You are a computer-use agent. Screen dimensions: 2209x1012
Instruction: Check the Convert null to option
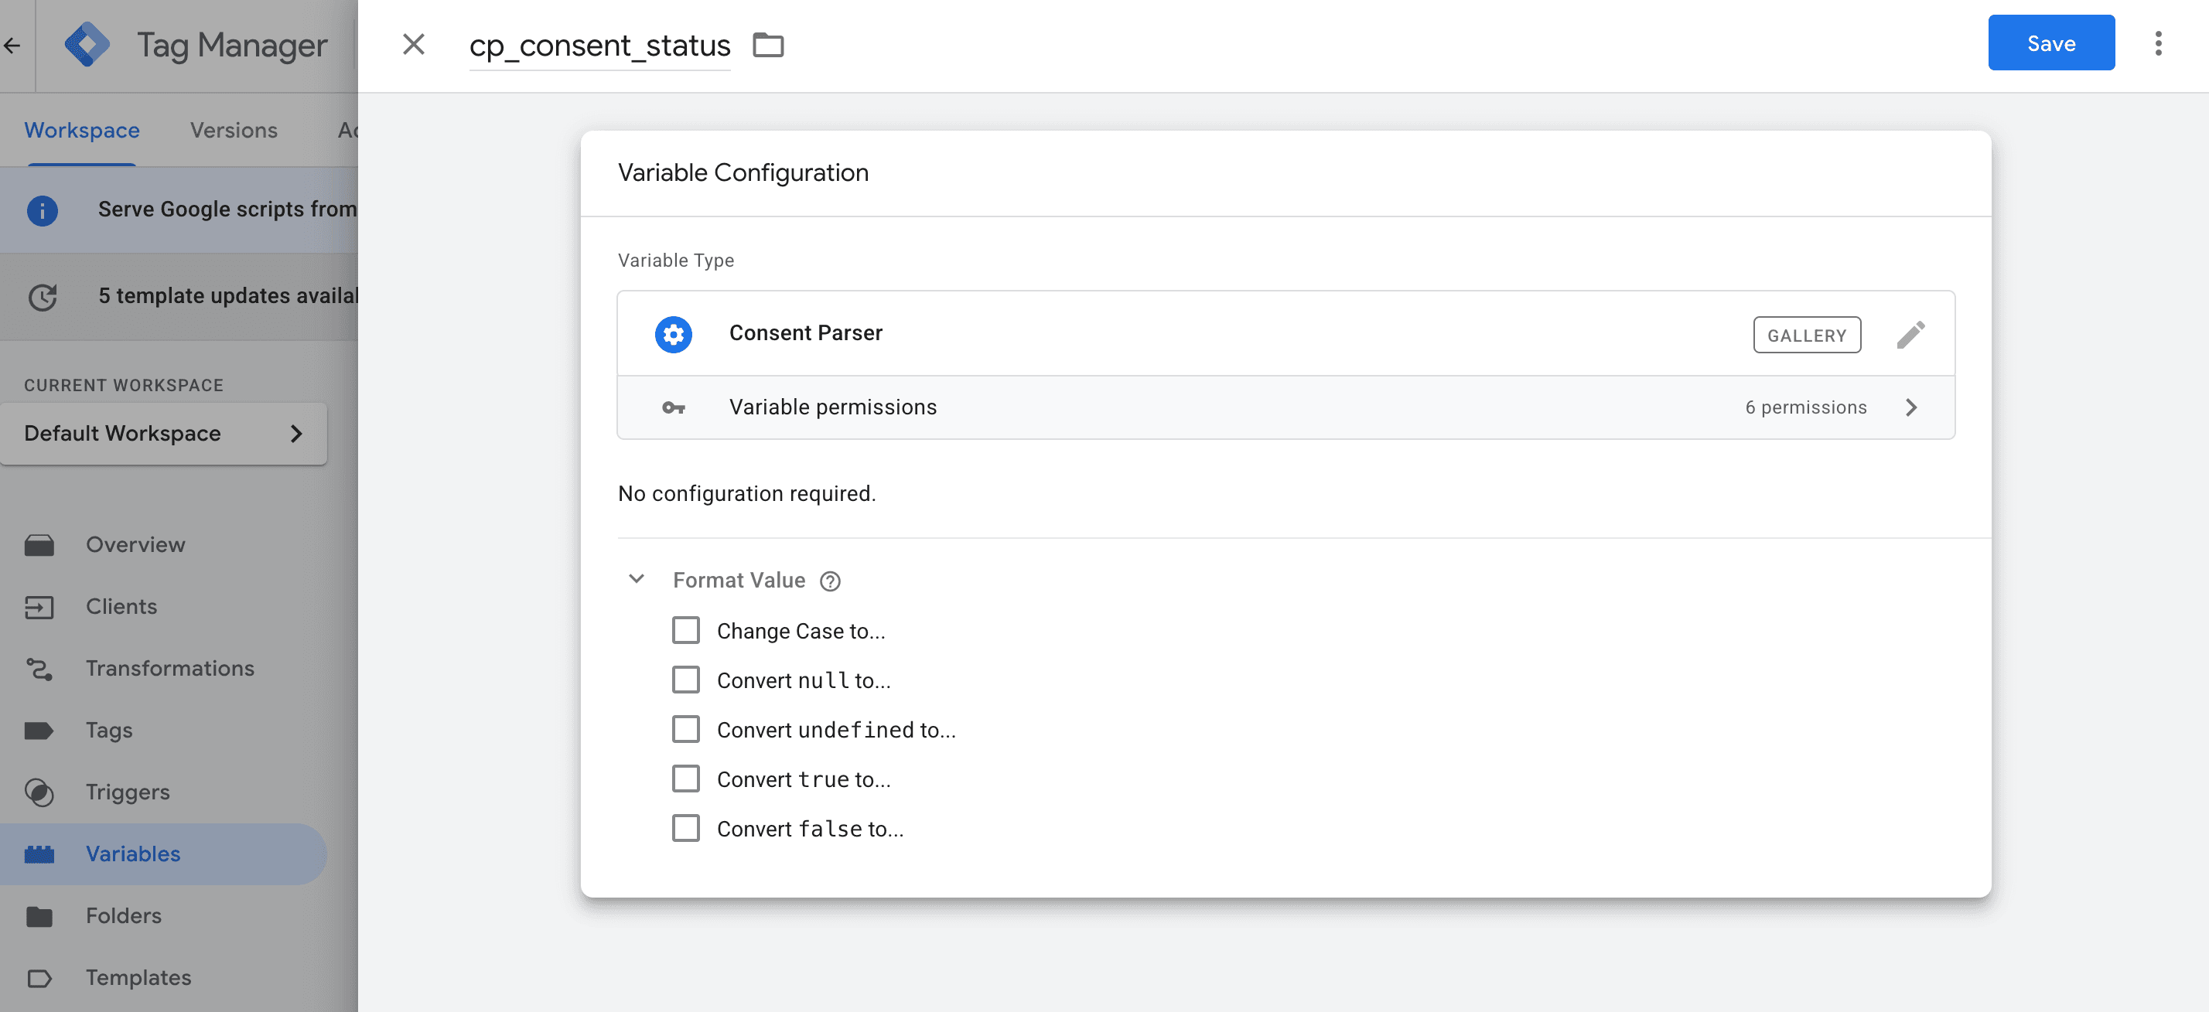[x=685, y=680]
